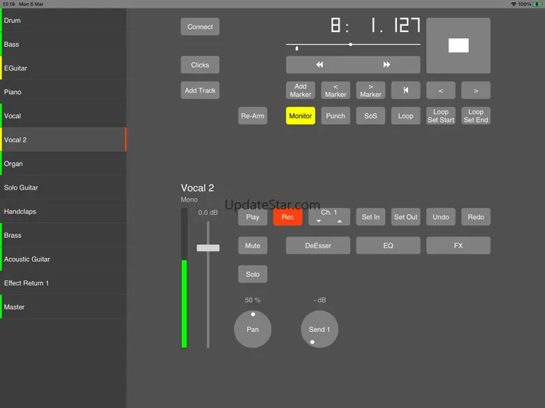
Task: Click the plain '>' step-forward button
Action: click(476, 90)
